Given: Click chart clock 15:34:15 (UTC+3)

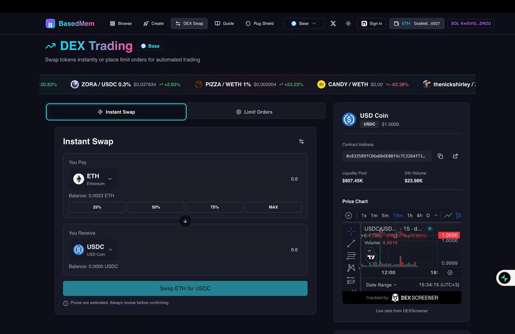Looking at the screenshot, I should point(439,285).
